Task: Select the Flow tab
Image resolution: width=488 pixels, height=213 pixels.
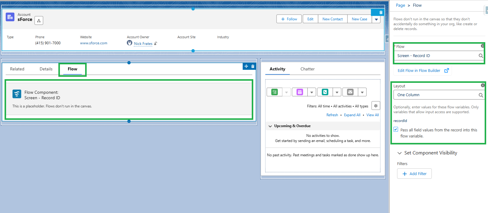Action: (72, 69)
